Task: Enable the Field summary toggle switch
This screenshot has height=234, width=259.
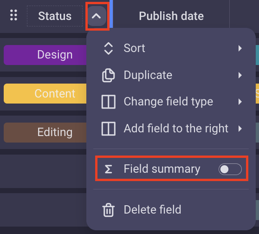Action: (x=230, y=169)
